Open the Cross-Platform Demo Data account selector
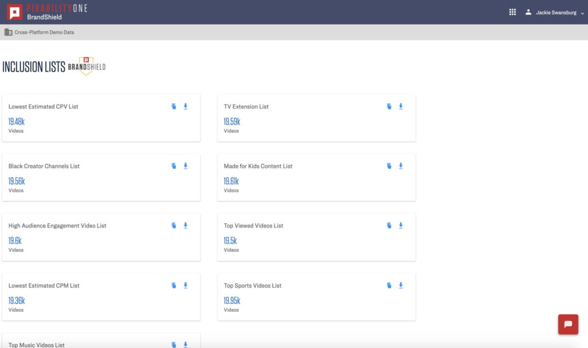Viewport: 588px width, 348px height. pyautogui.click(x=40, y=32)
